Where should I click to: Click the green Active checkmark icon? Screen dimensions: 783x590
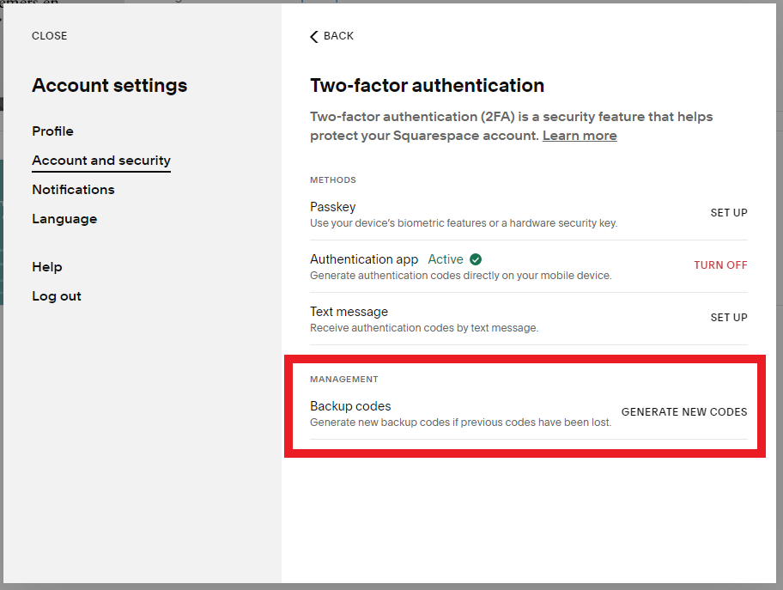click(476, 259)
